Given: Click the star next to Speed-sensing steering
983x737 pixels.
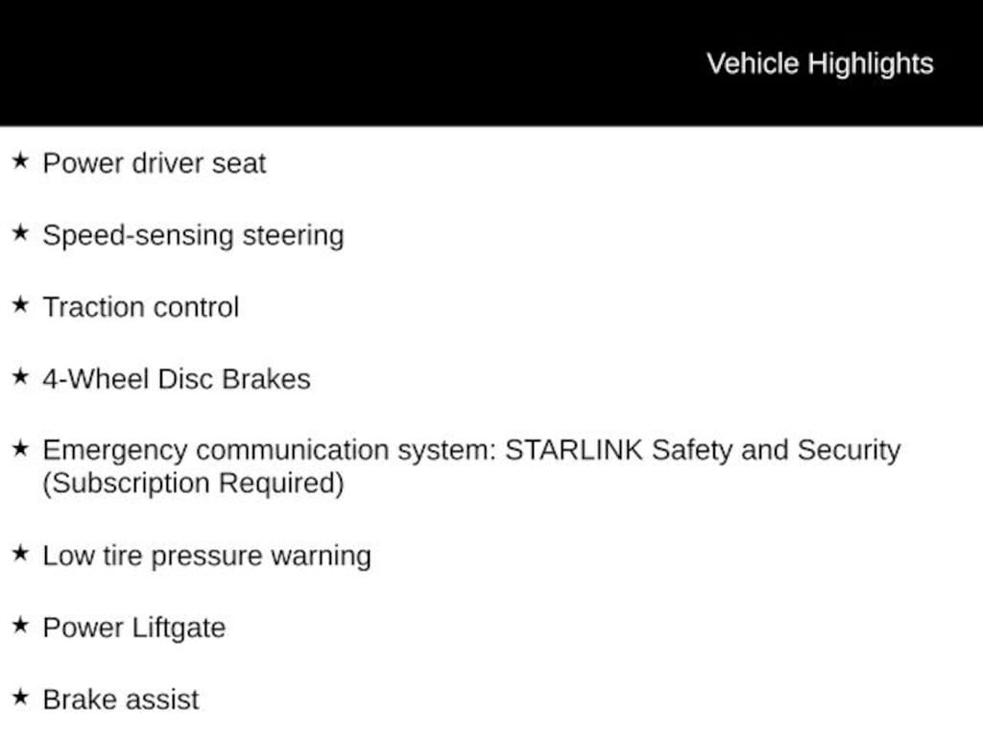Looking at the screenshot, I should pos(20,233).
